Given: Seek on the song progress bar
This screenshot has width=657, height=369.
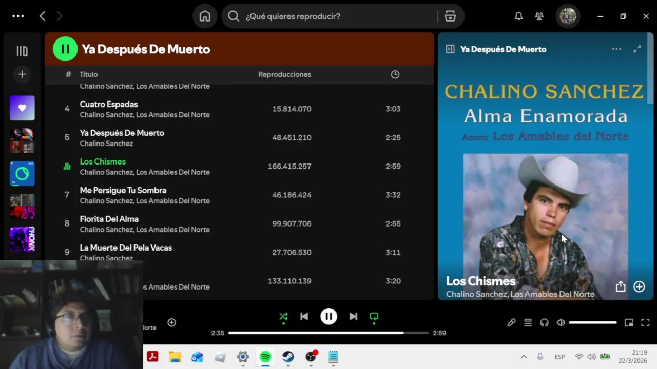Looking at the screenshot, I should tap(328, 333).
